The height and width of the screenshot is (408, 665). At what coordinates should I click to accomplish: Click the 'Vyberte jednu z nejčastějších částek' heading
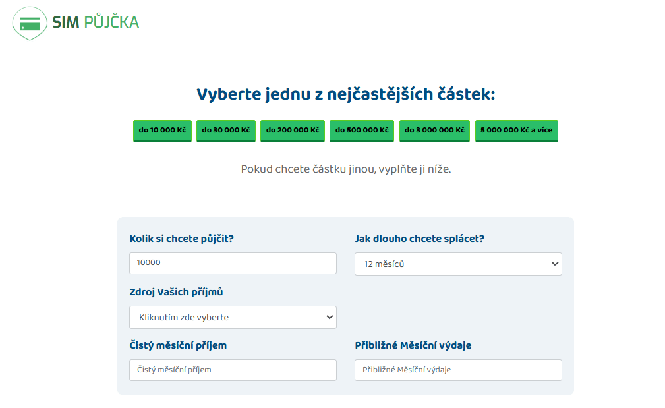point(345,94)
